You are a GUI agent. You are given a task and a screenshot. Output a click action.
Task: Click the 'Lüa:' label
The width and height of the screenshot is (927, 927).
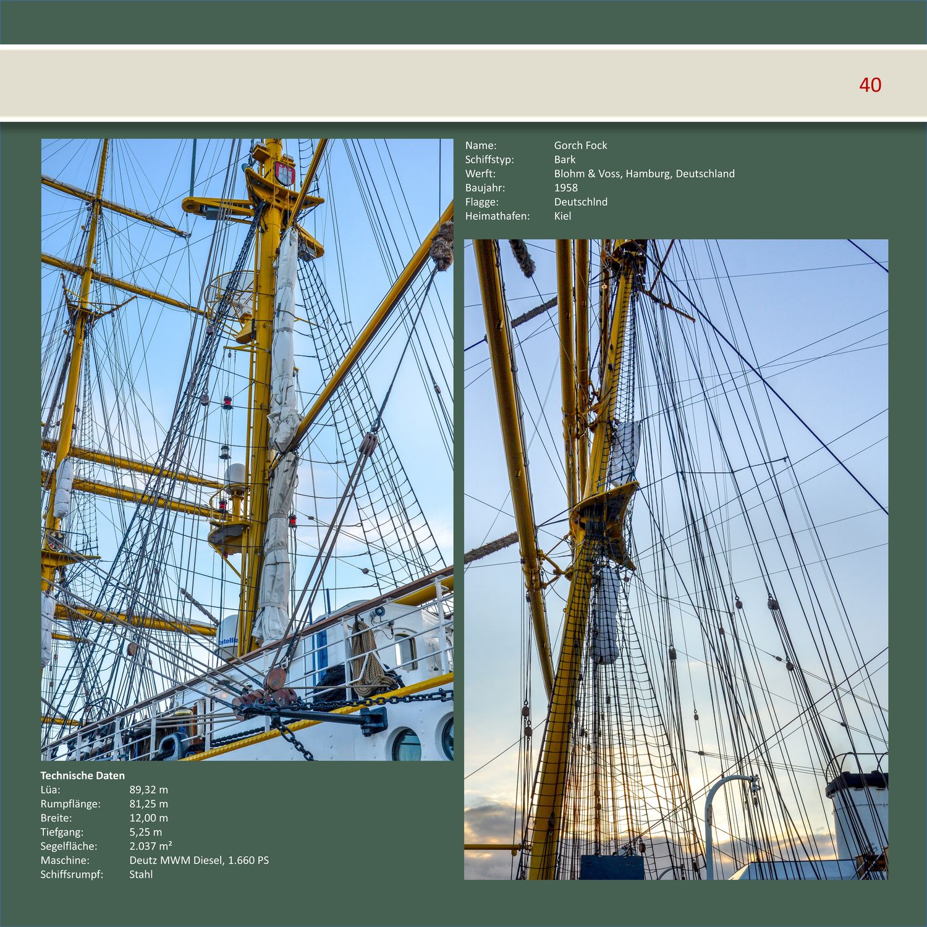[50, 790]
